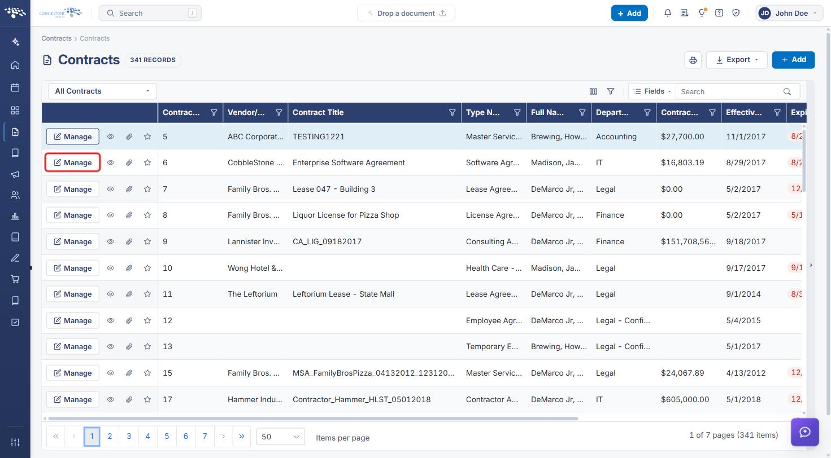Click the global Search field at top
Screen dimensions: 831x458
[x=150, y=13]
